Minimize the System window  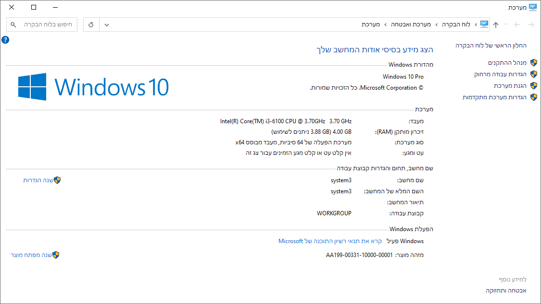pyautogui.click(x=55, y=7)
